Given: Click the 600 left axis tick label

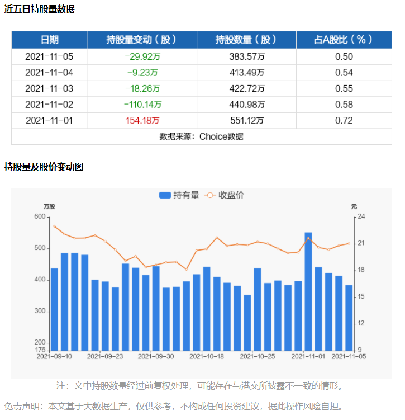Looking at the screenshot, I should [40, 216].
